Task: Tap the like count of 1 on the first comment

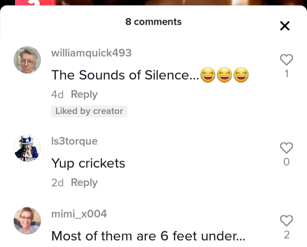Action: point(287,74)
